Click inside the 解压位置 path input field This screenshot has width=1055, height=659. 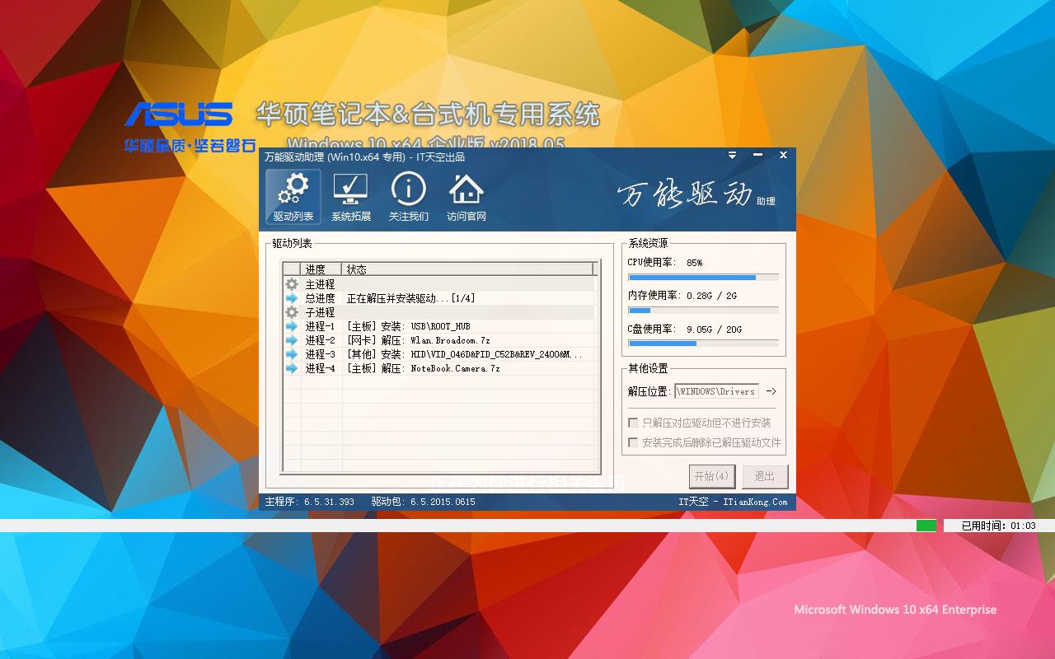coord(716,390)
